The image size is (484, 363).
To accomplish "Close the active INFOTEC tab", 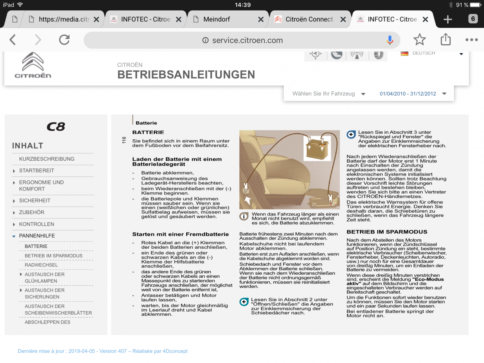I will point(425,19).
